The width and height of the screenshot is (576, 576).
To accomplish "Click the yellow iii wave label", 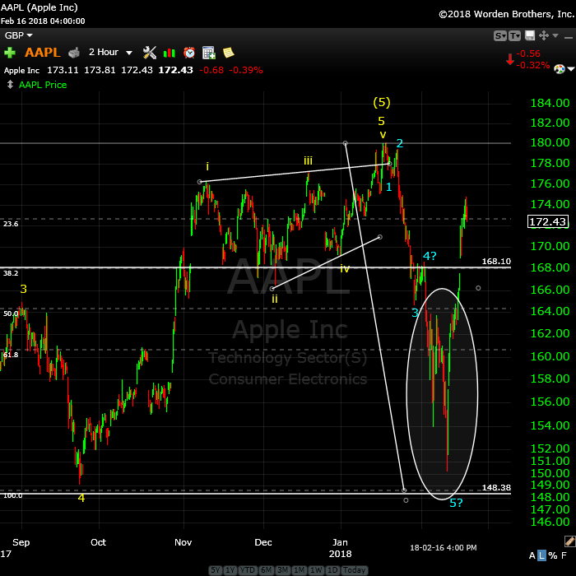I will pos(309,160).
